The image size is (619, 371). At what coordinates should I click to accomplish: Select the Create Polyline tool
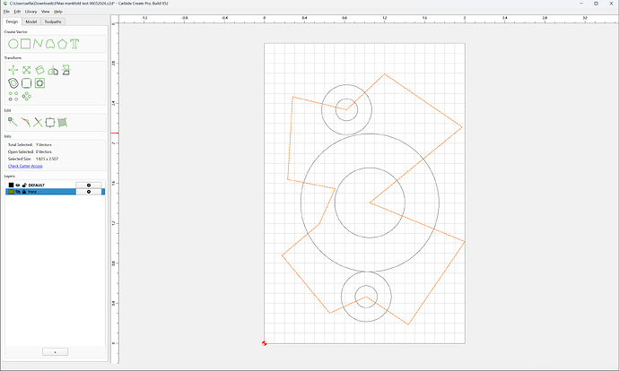coord(38,44)
